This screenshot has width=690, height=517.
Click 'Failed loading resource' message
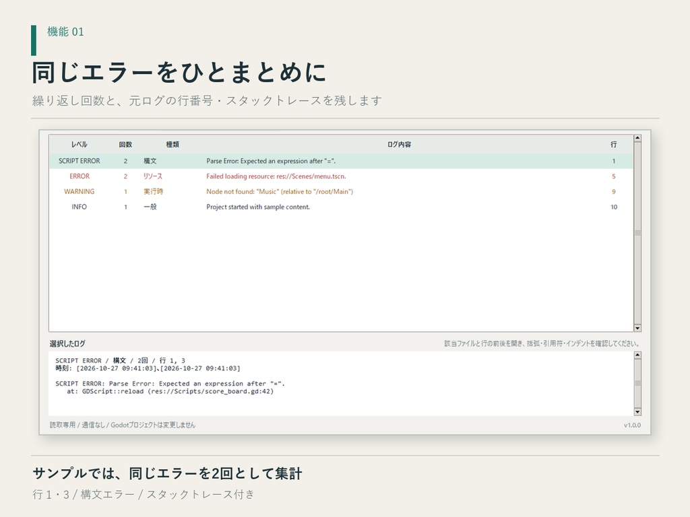[276, 176]
